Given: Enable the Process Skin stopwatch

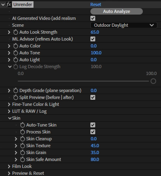Looking at the screenshot, I should click(23, 132).
